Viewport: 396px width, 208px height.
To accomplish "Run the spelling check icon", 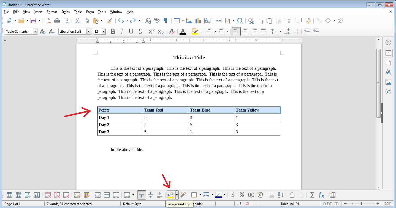I will [157, 21].
